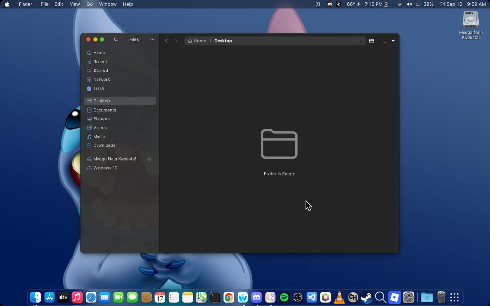Open Google Chrome from the dock
490x306 pixels.
pos(229,297)
